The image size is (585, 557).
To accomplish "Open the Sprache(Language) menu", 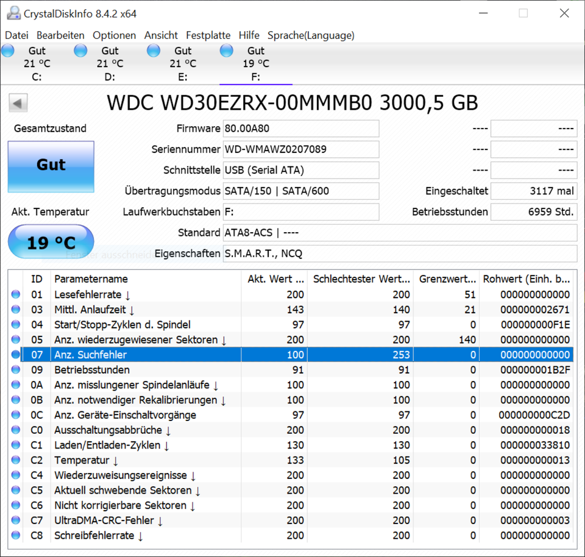I will (311, 35).
